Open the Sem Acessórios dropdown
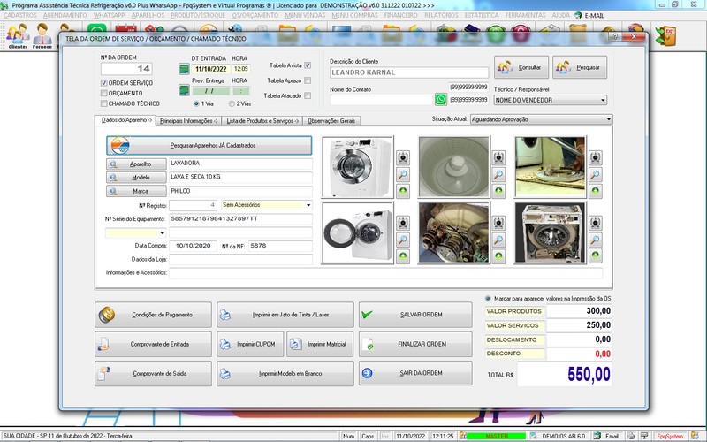The image size is (707, 442). 308,205
